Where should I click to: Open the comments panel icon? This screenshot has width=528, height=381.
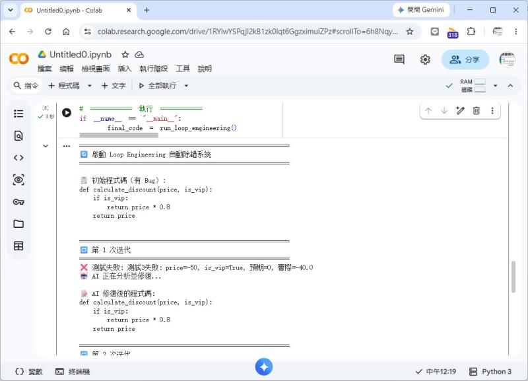tap(399, 59)
